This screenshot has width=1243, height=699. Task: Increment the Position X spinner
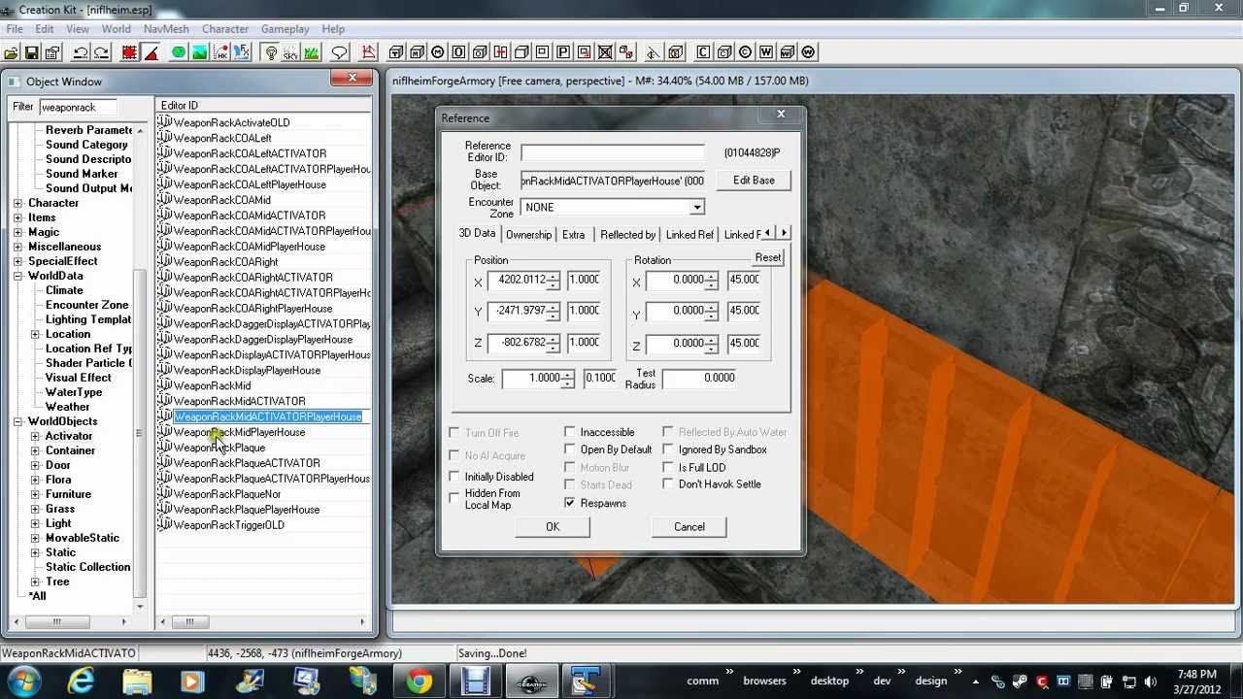pos(553,276)
